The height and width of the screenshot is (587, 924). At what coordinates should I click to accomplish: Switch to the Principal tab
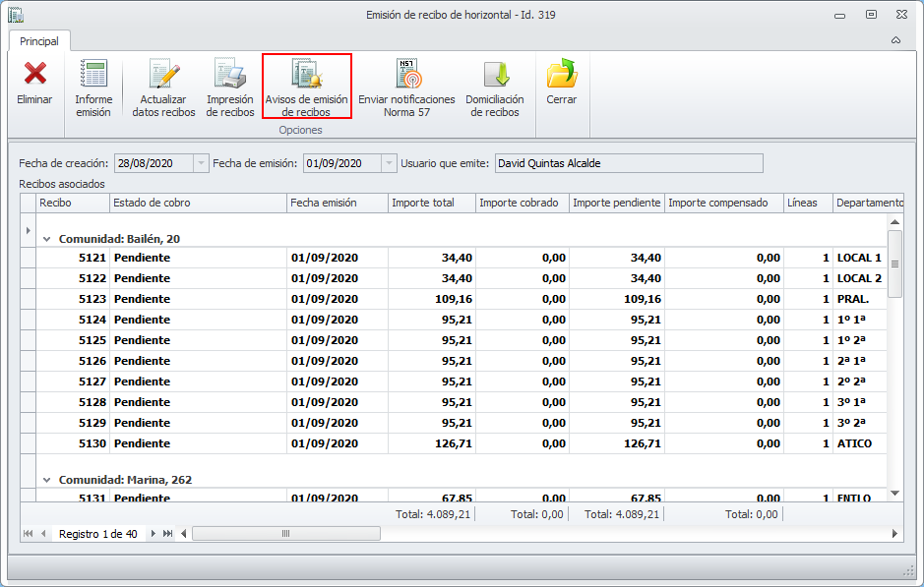39,41
